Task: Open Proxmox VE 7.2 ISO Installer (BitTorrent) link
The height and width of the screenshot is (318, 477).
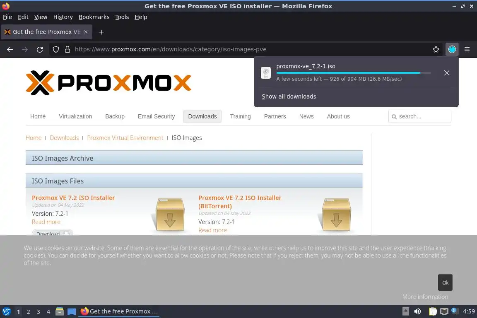Action: click(x=240, y=202)
